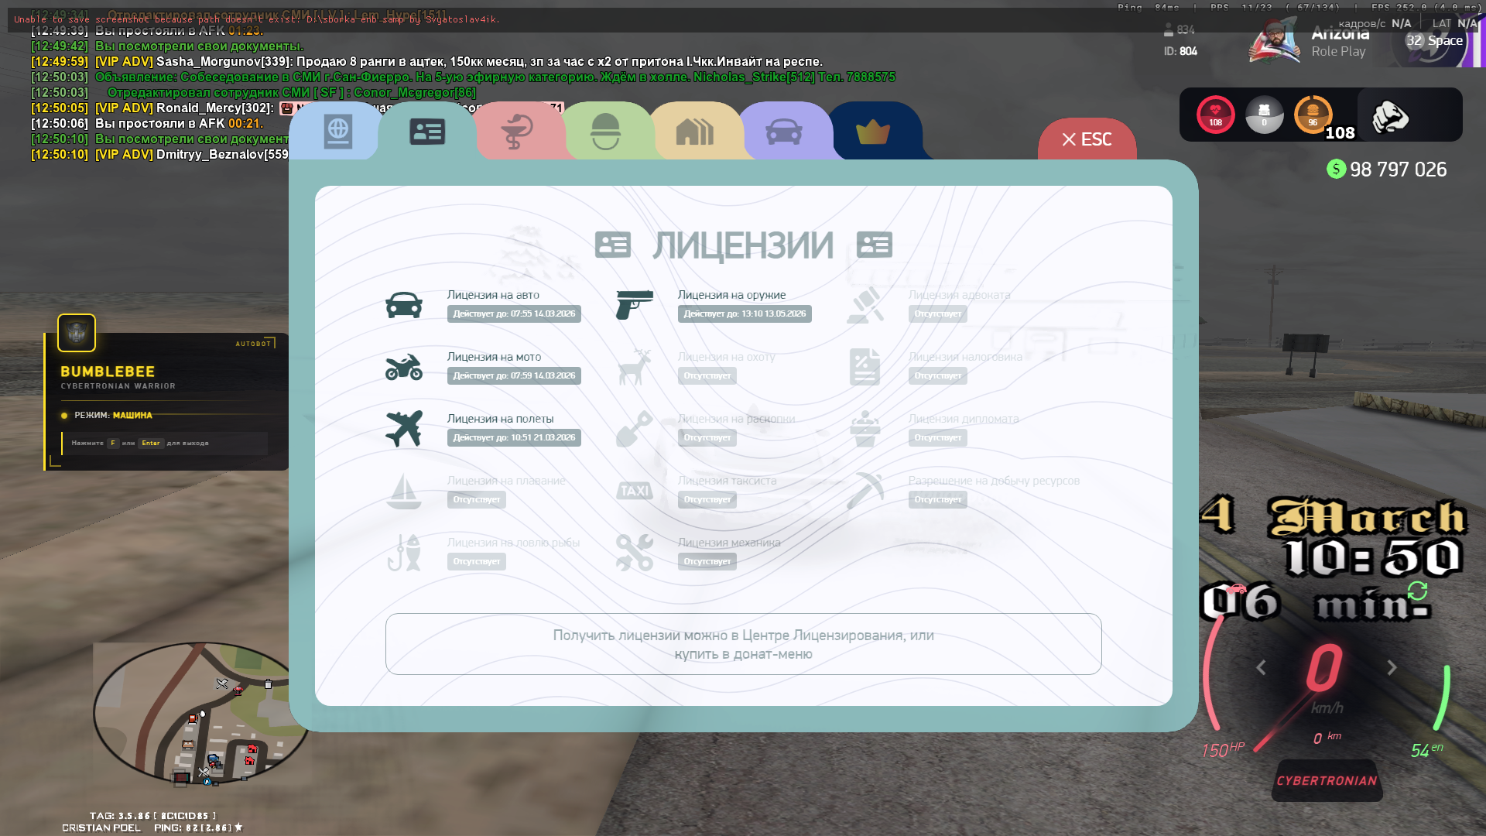Click the pistol weapon license icon

(x=635, y=305)
